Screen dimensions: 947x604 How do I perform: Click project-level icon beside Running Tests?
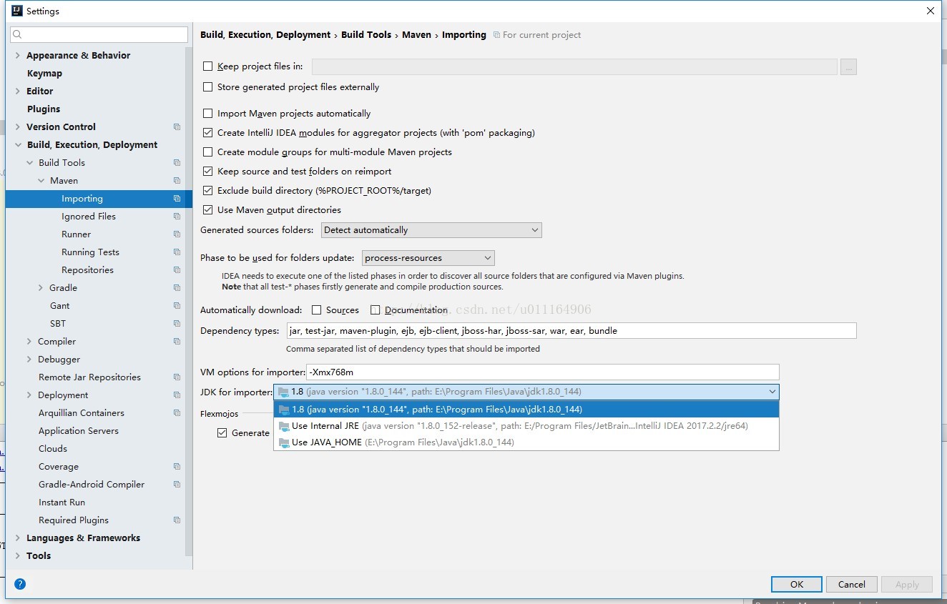177,252
